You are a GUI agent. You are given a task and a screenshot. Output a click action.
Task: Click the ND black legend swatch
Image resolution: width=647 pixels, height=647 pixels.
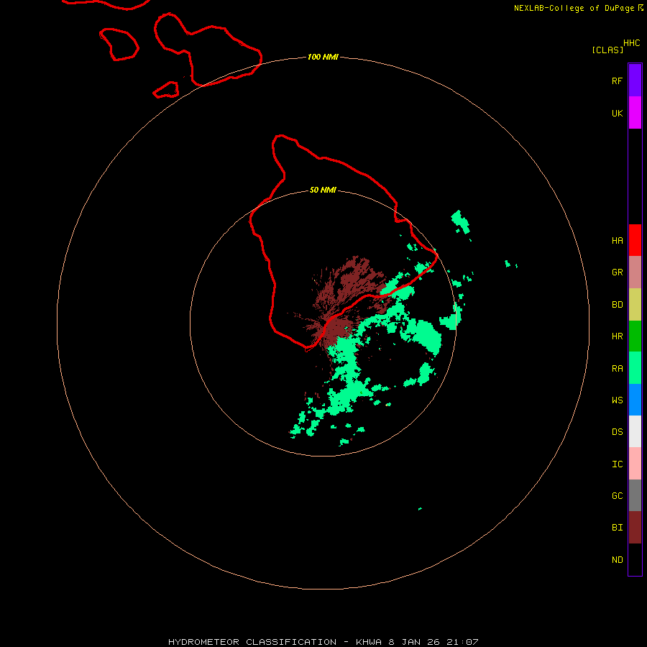pos(635,559)
